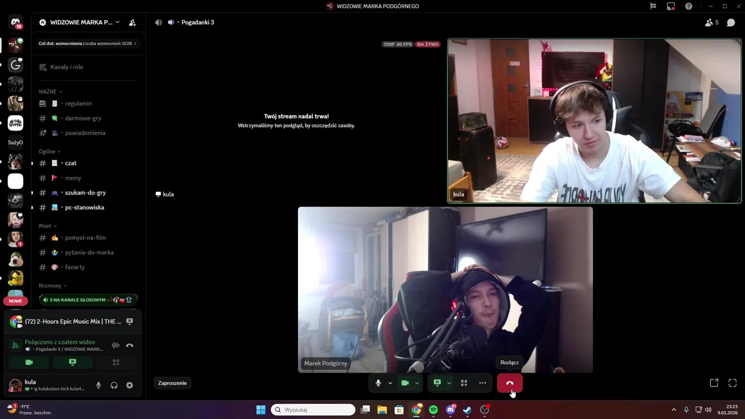Pop out the call into a separate window

(x=714, y=383)
